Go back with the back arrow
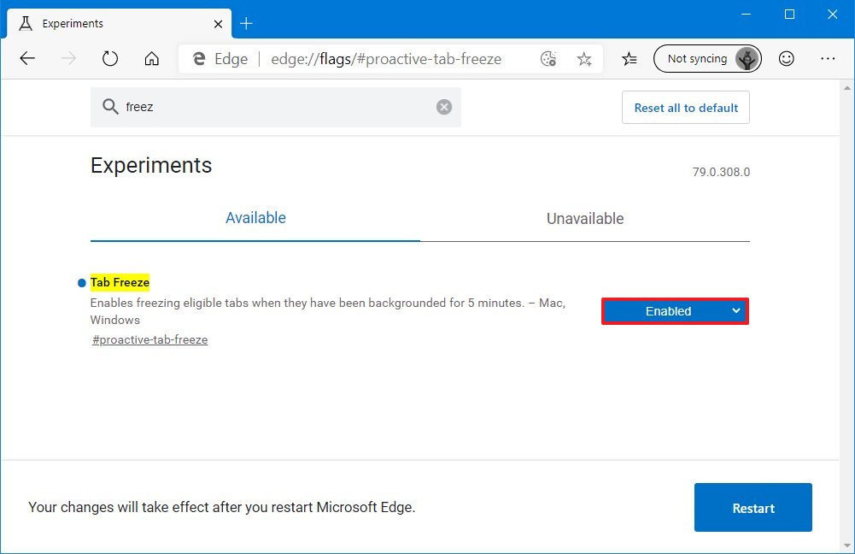The height and width of the screenshot is (554, 855). pos(27,58)
